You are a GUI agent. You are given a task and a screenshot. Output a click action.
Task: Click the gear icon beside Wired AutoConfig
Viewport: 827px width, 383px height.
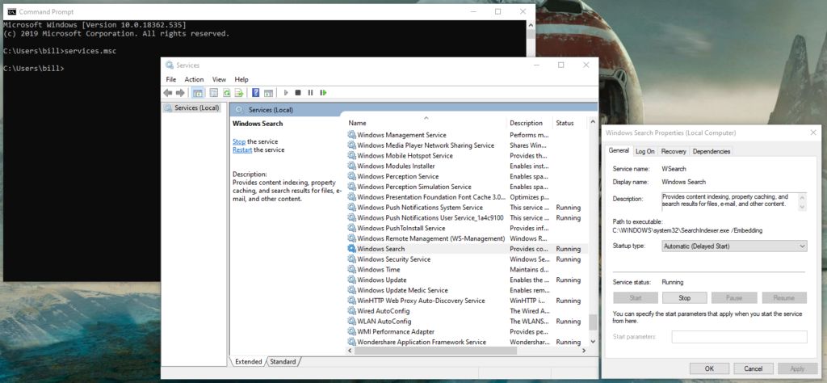pyautogui.click(x=352, y=311)
